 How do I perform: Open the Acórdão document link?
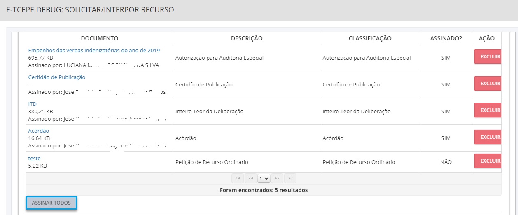pos(39,131)
